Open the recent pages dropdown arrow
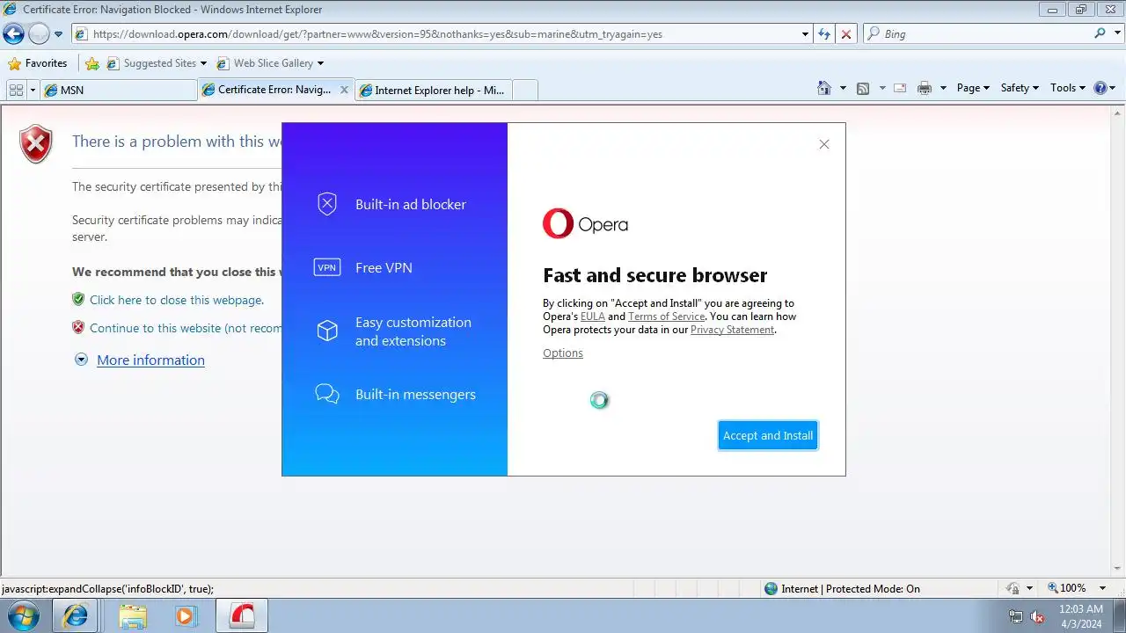The width and height of the screenshot is (1126, 633). point(59,34)
